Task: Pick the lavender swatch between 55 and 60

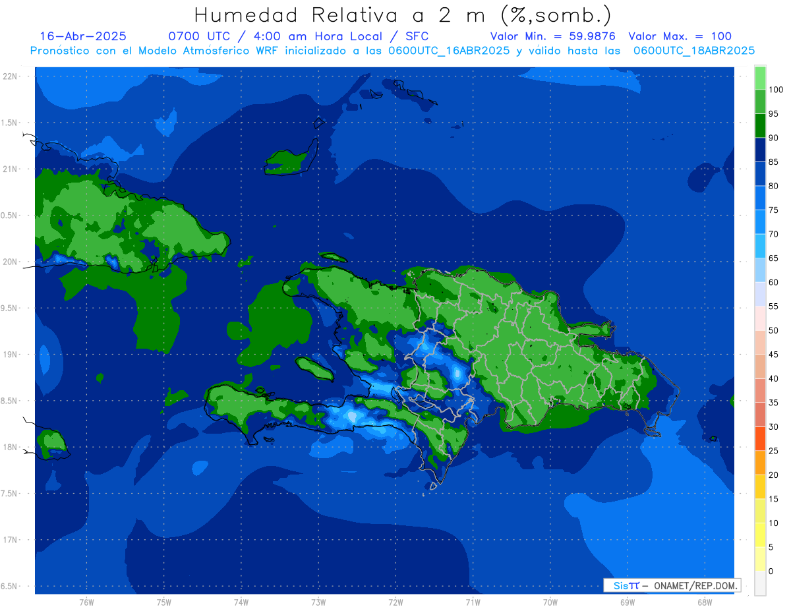Action: (x=760, y=294)
